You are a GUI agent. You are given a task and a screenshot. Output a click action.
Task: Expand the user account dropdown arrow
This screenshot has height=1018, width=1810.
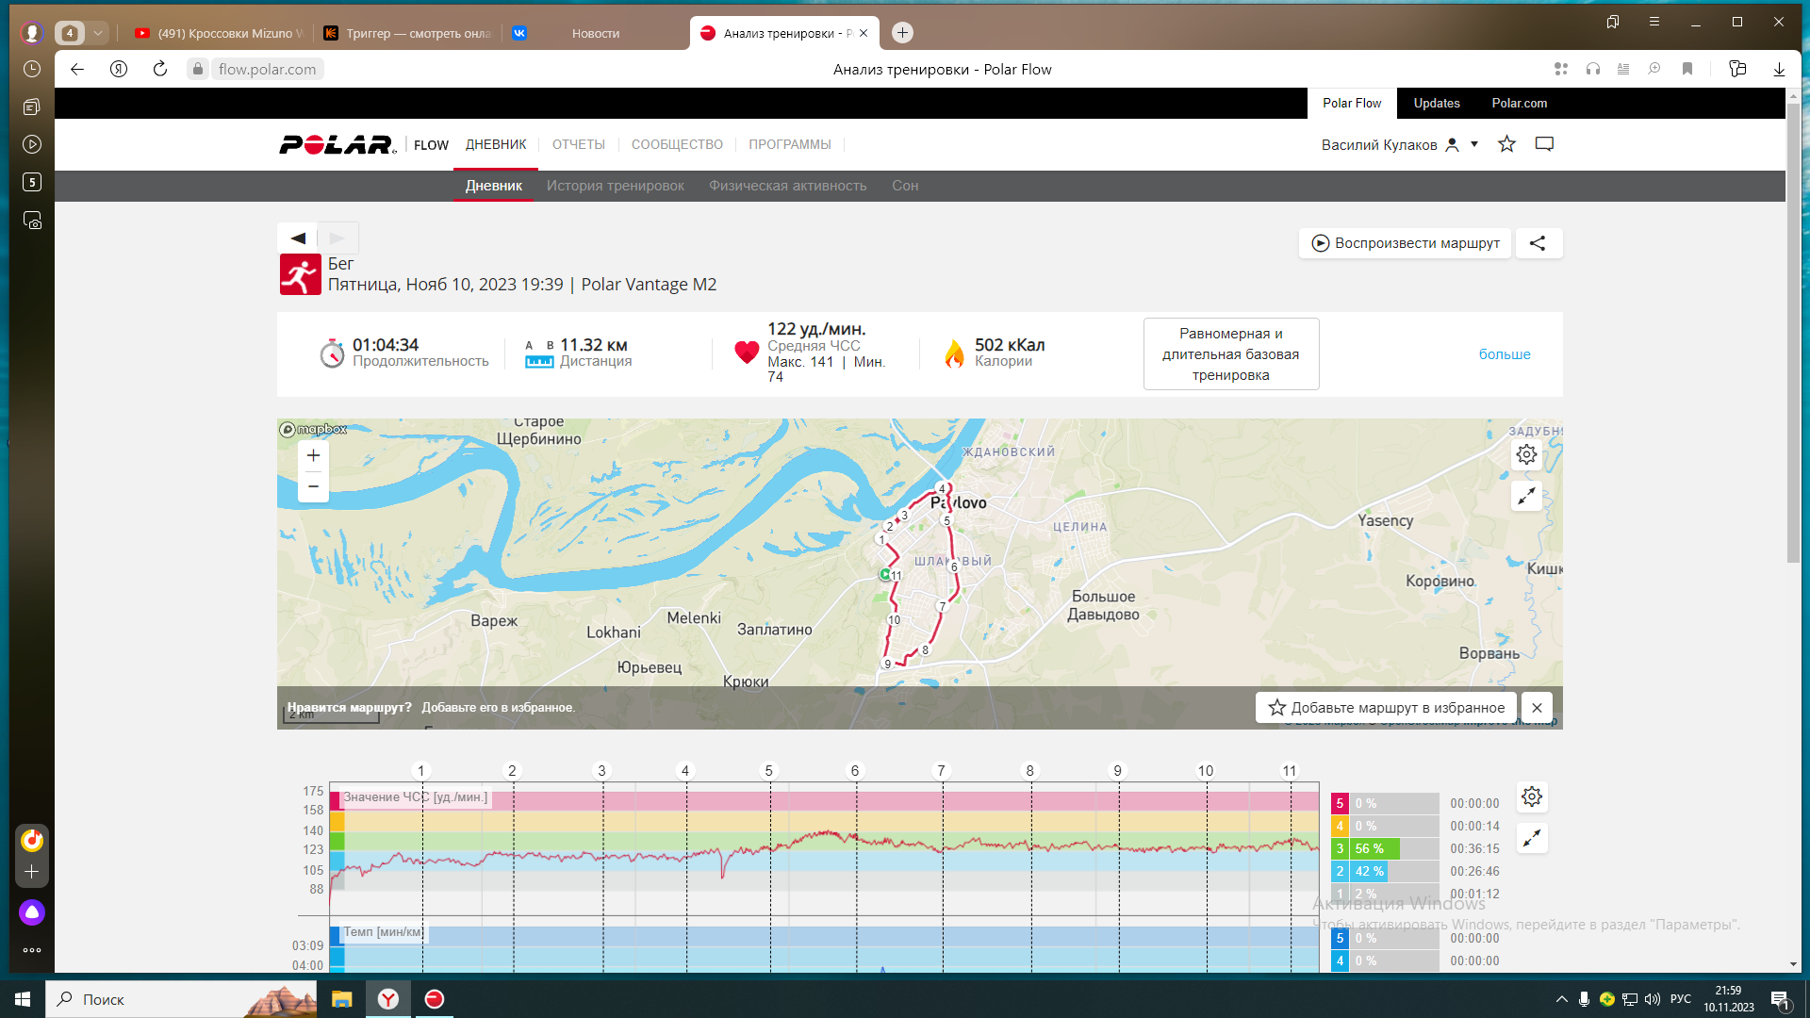pos(1474,144)
